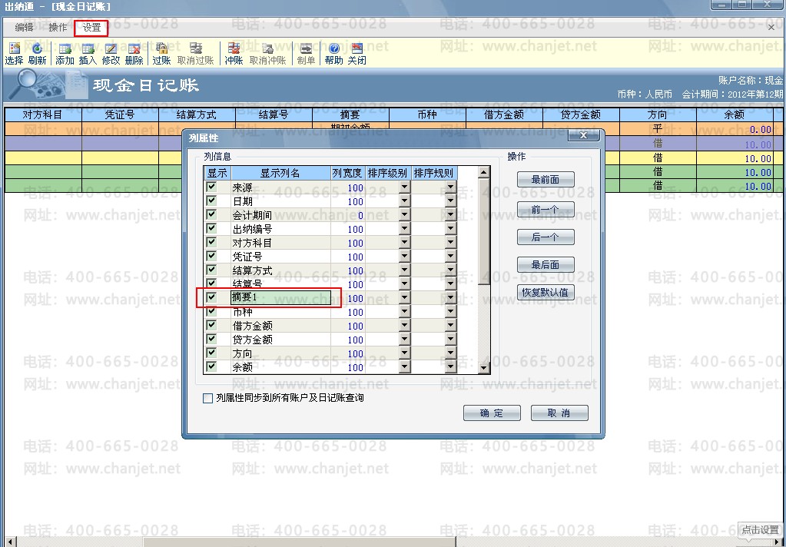The width and height of the screenshot is (786, 547).
Task: Click the 冲账 reversal icon
Action: tap(234, 54)
